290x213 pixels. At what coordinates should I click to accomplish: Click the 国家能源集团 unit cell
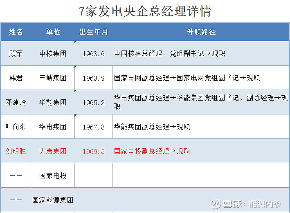tap(53, 200)
